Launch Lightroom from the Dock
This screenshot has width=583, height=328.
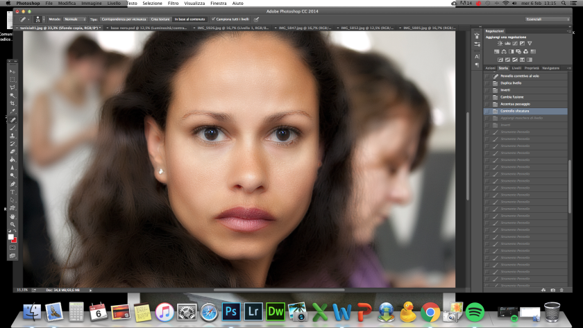(x=253, y=311)
